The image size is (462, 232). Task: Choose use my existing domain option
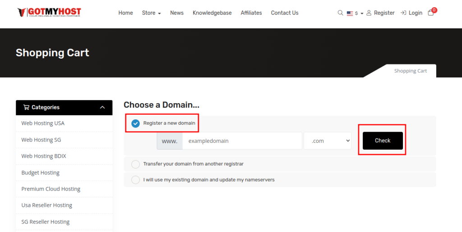coord(135,180)
